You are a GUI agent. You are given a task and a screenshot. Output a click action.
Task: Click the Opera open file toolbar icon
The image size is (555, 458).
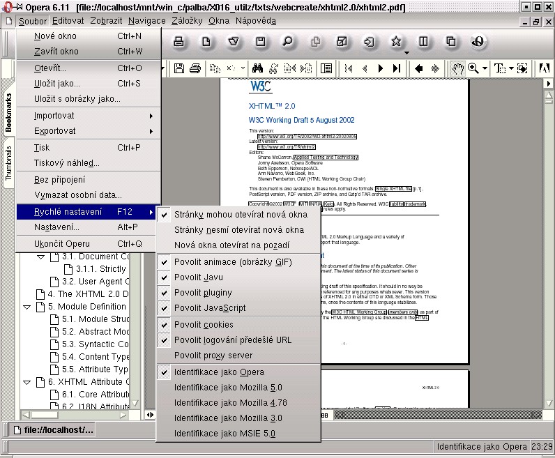pos(234,42)
